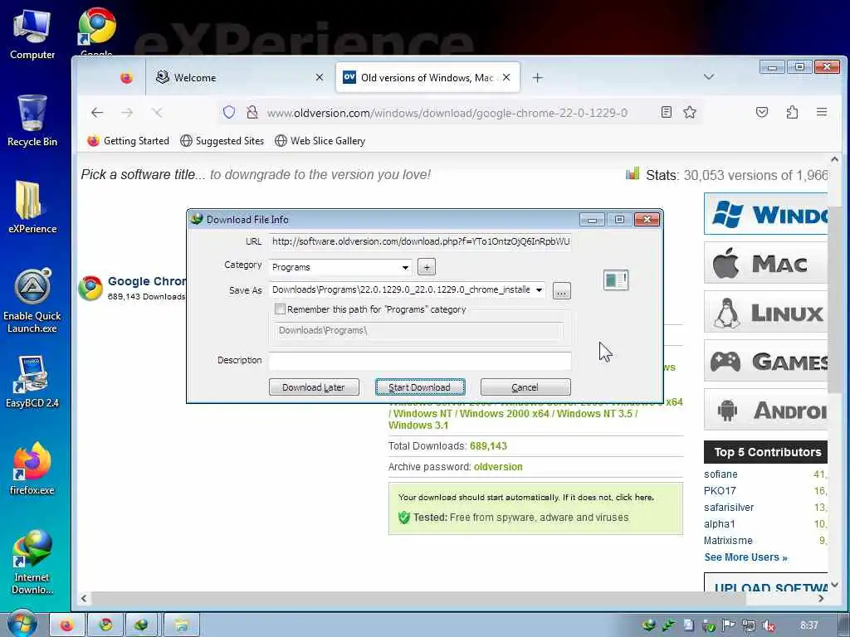Open Firefox extensions puzzle icon
This screenshot has width=850, height=637.
[x=792, y=112]
